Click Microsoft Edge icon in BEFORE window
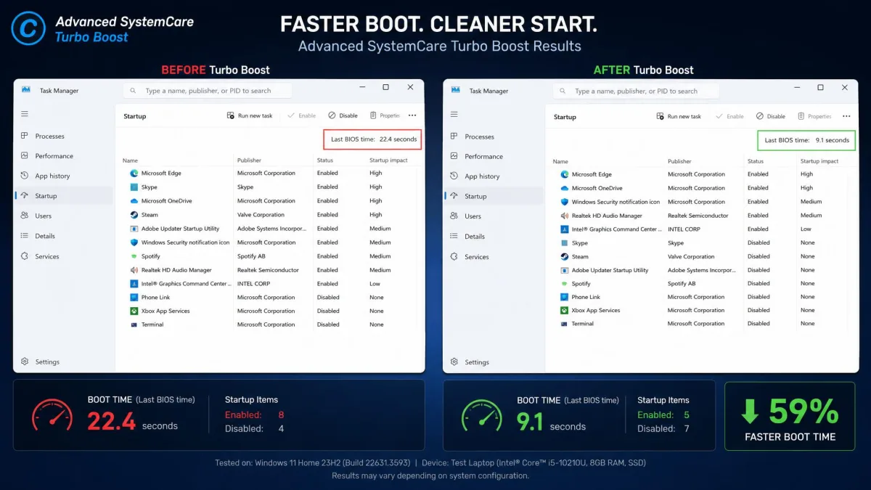The height and width of the screenshot is (490, 871). [134, 173]
